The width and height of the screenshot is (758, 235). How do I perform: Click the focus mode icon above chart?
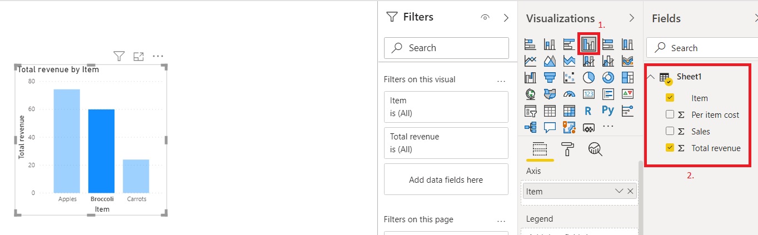(138, 56)
